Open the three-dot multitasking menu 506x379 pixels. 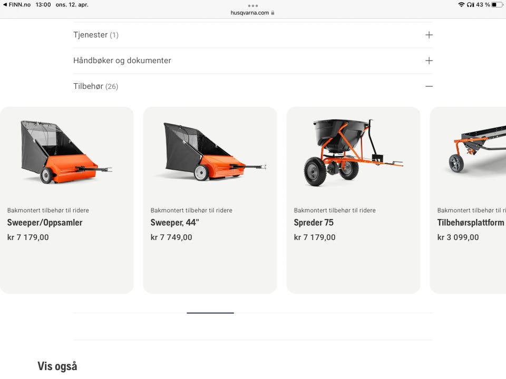(252, 6)
